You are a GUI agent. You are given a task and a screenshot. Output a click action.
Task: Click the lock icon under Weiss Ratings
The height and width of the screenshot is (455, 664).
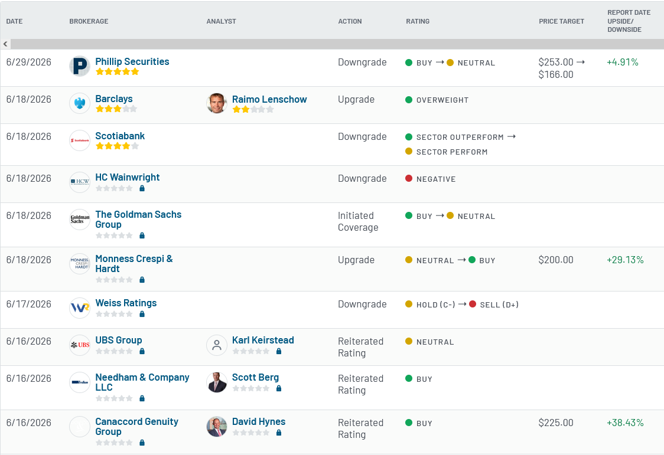click(142, 314)
